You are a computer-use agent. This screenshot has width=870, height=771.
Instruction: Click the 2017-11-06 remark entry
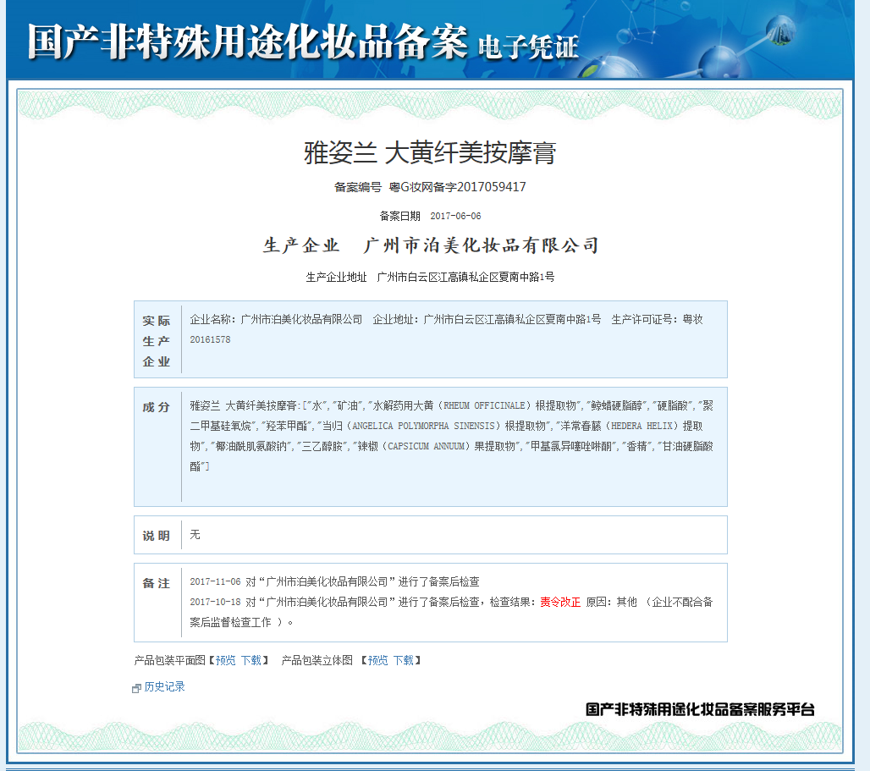[x=334, y=581]
